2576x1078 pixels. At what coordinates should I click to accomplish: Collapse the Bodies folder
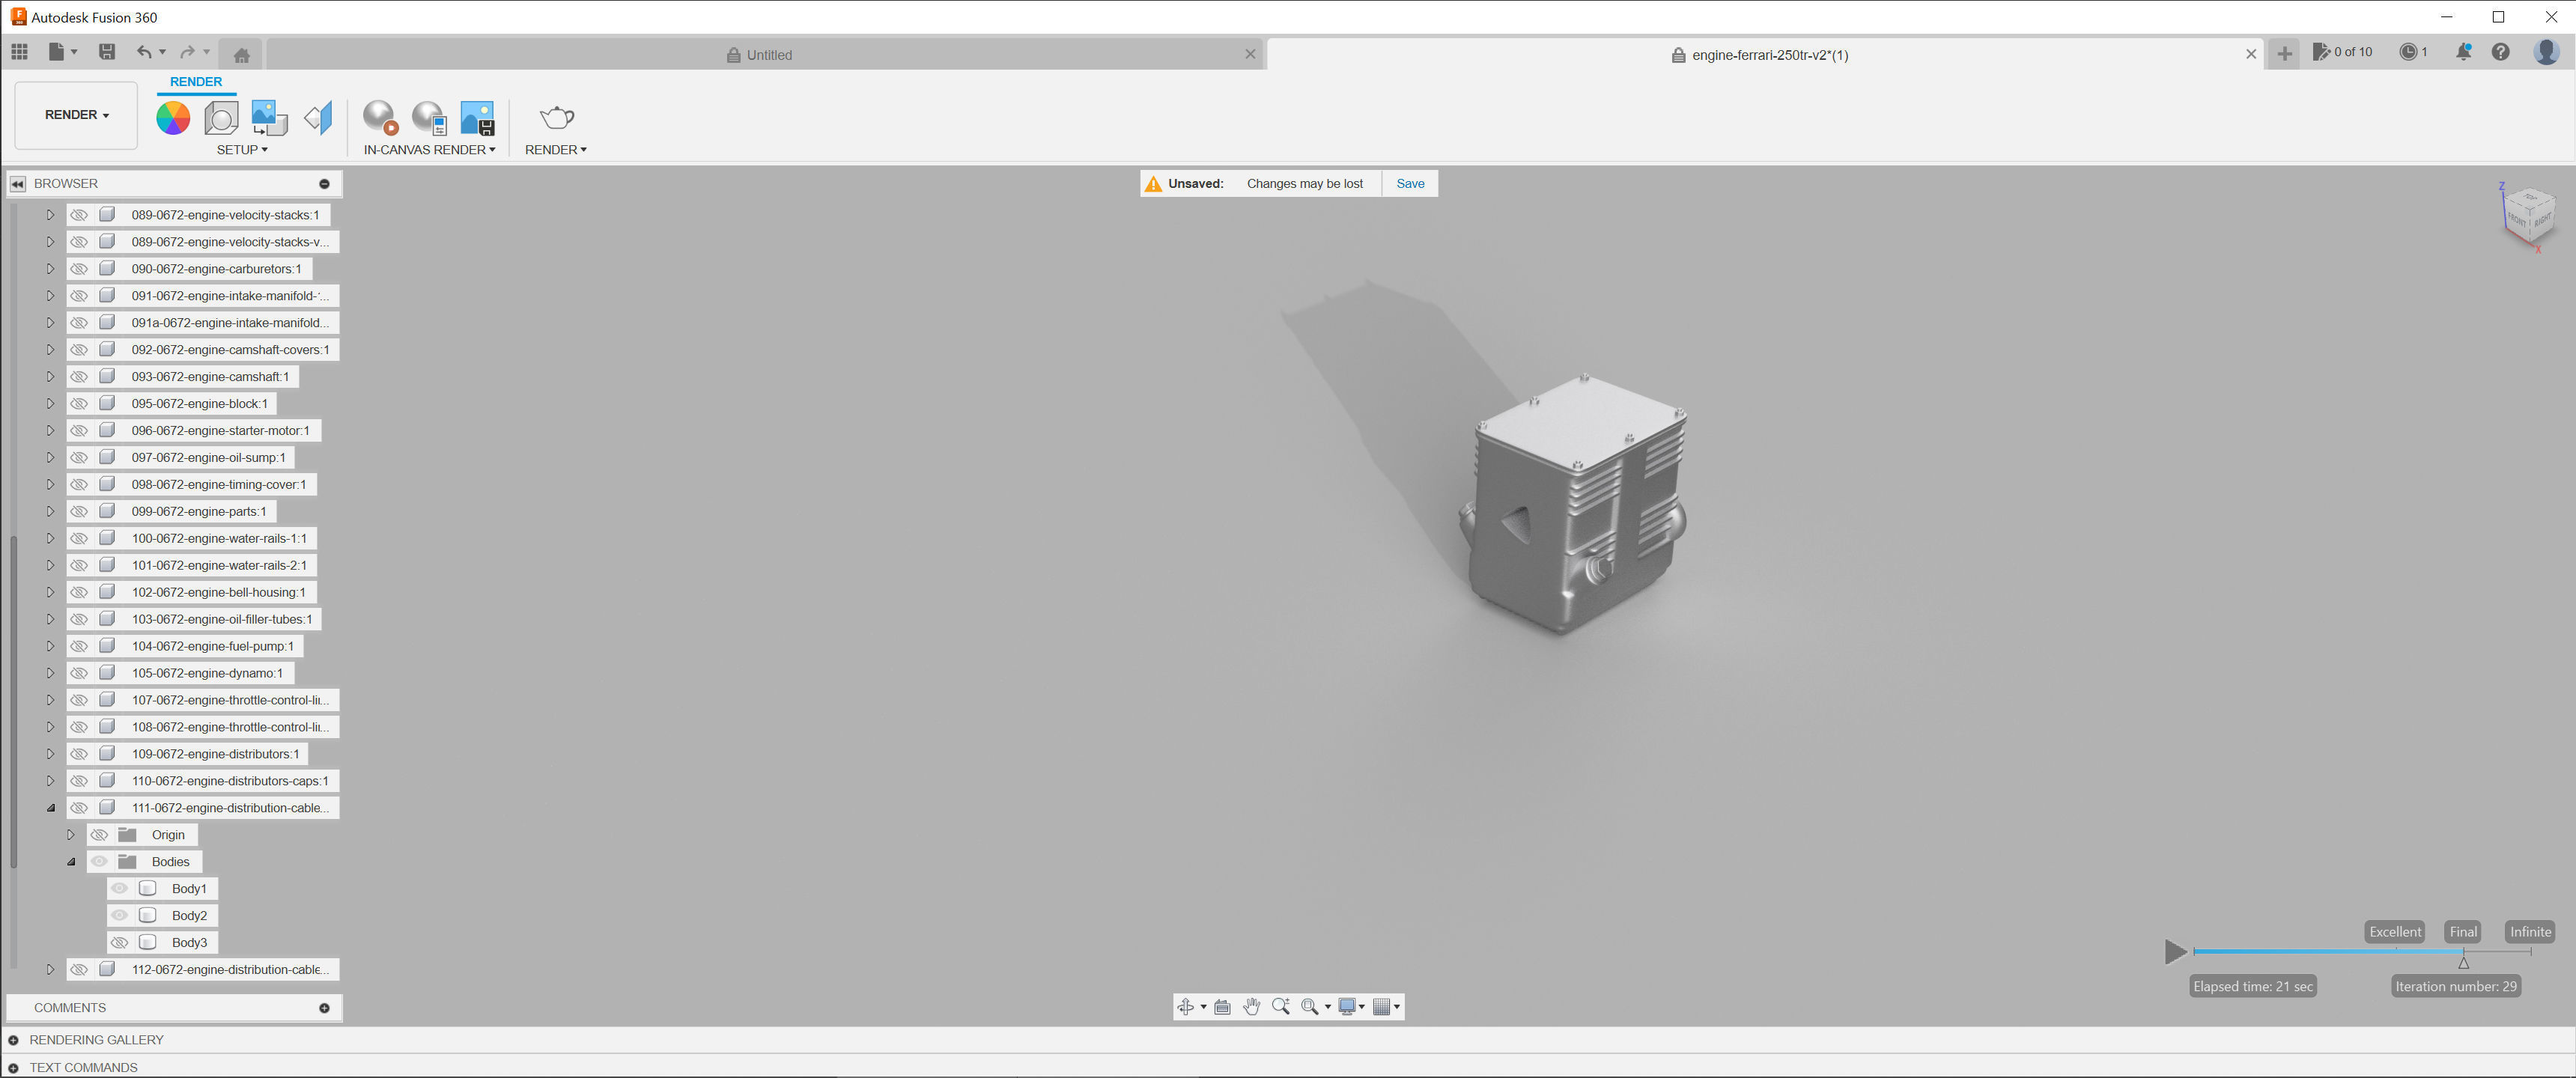[71, 862]
